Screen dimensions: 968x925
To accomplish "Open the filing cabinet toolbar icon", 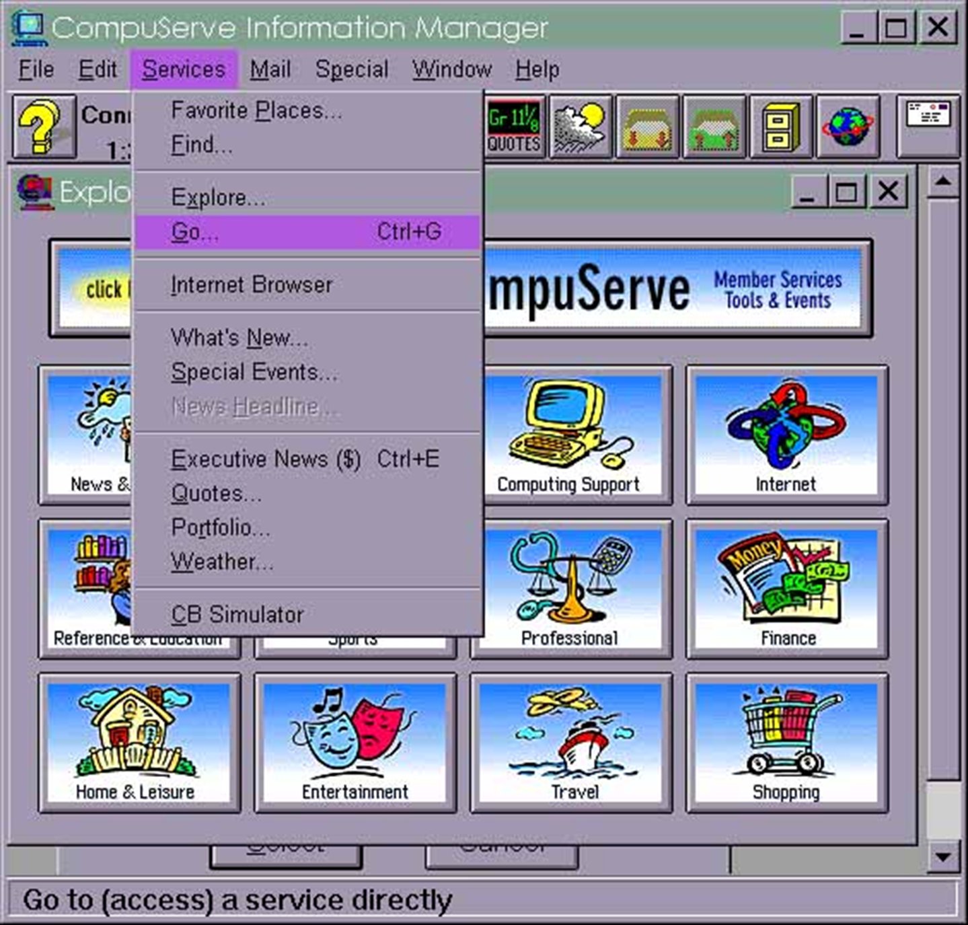I will point(780,126).
